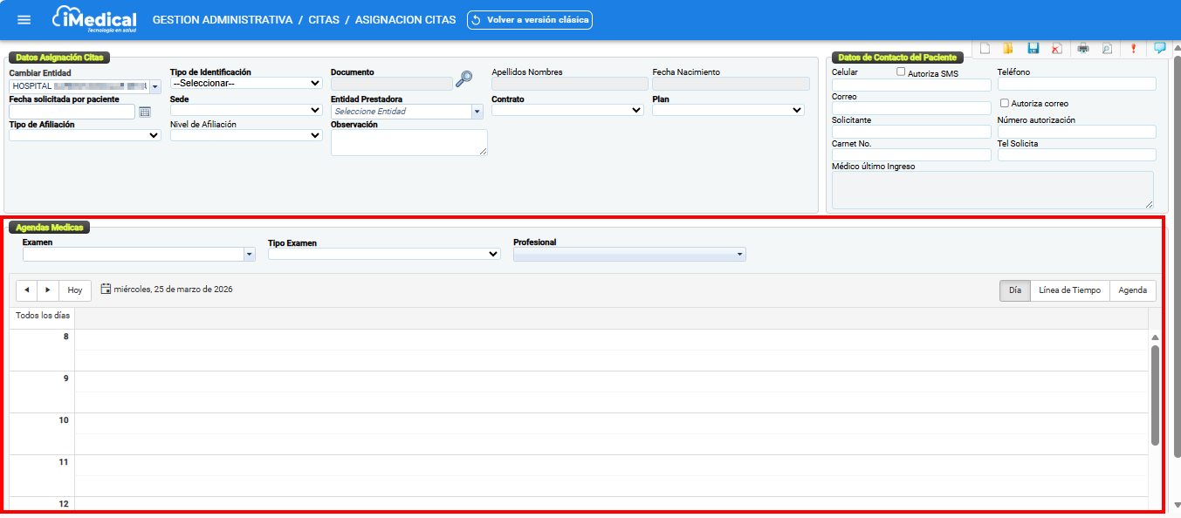Click Volver a versión clásica button

(530, 19)
